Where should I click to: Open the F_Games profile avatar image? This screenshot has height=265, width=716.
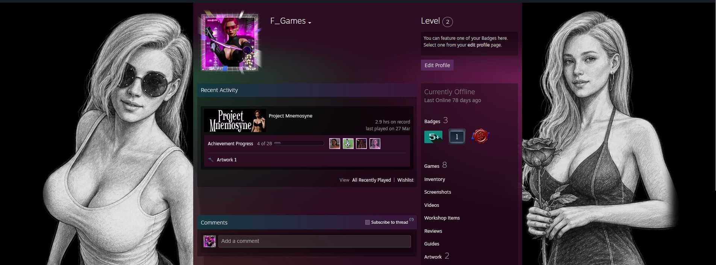click(230, 42)
